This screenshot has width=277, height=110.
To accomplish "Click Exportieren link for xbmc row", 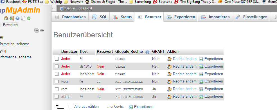I will pyautogui.click(x=211, y=97).
